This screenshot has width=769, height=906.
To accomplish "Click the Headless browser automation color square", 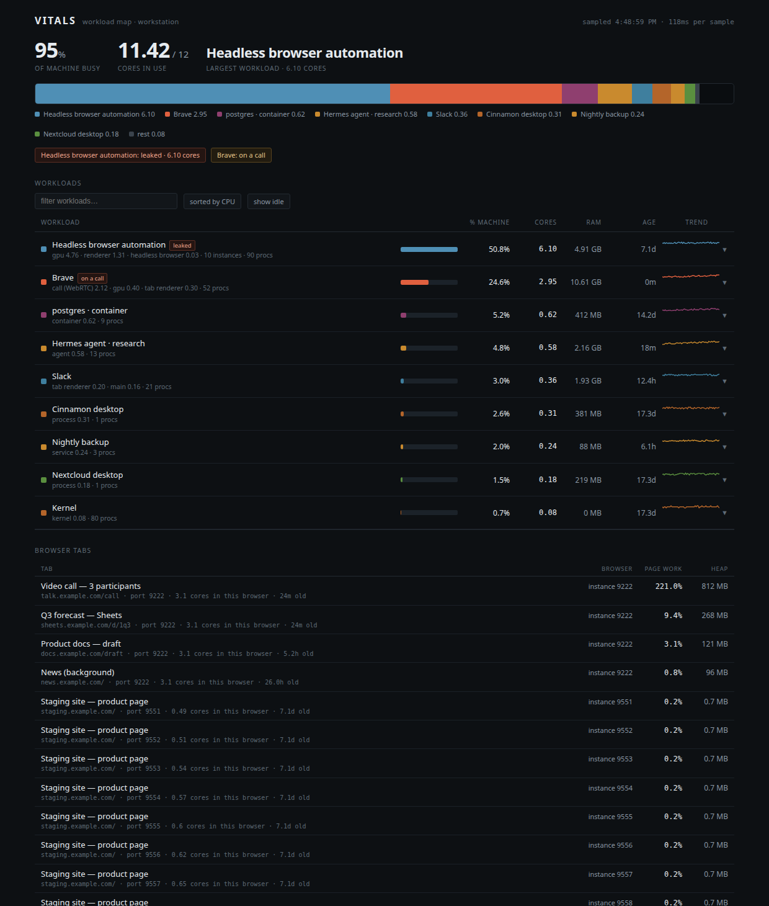I will click(43, 249).
